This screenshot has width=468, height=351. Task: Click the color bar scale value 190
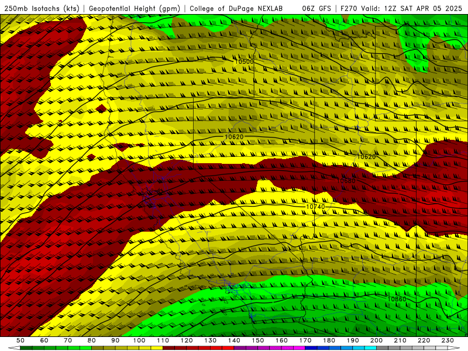click(353, 340)
